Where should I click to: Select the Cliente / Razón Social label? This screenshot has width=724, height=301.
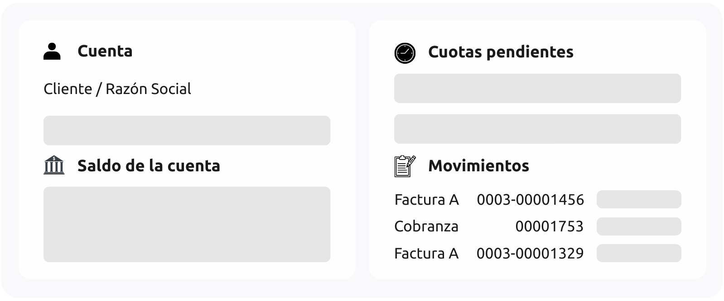click(x=117, y=89)
